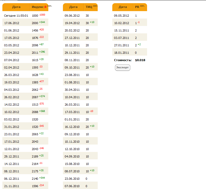The image size is (206, 189).
Task: Click the ТИЦ column header
Action: coord(89,7)
